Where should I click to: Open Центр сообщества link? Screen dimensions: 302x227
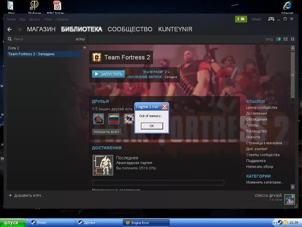coord(261,108)
